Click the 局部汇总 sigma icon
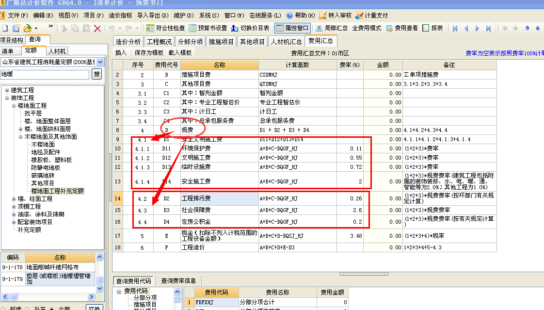Image resolution: width=544 pixels, height=310 pixels. tap(319, 28)
